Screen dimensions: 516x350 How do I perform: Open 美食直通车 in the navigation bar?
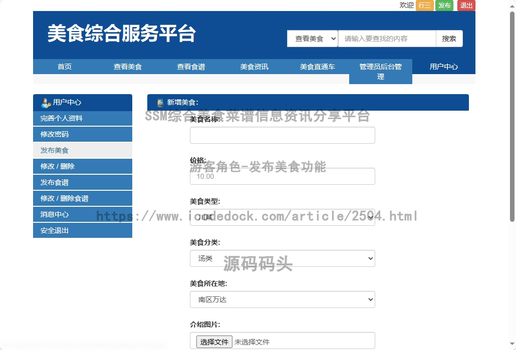(x=317, y=67)
